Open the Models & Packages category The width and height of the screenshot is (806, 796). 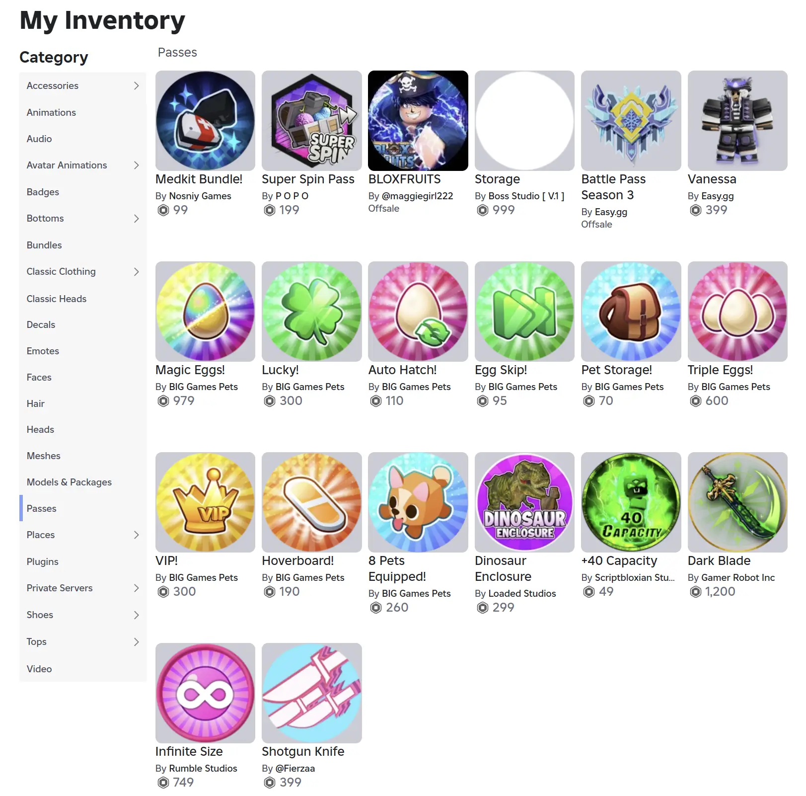pyautogui.click(x=69, y=482)
